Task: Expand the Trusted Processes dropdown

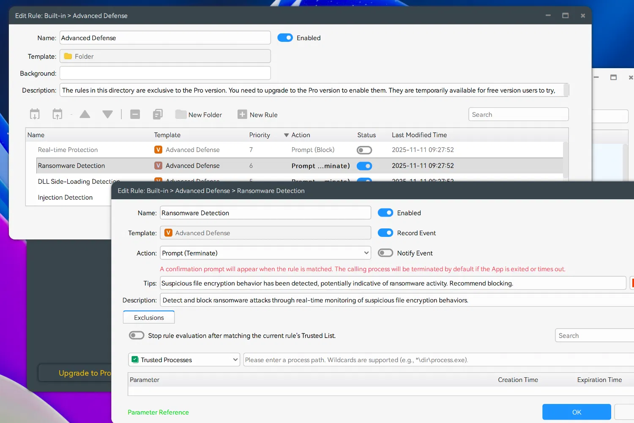Action: point(184,360)
